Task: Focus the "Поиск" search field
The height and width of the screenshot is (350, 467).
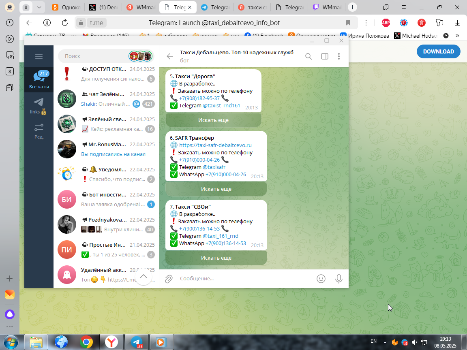Action: point(93,56)
